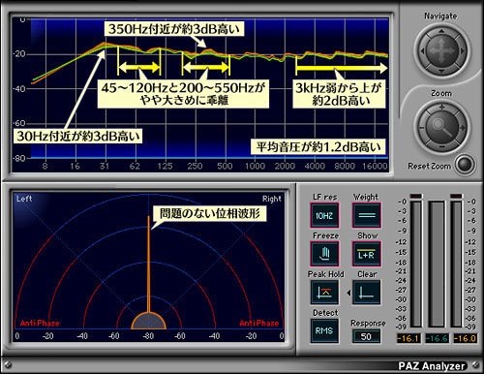Click the magnifier in Zoom dial center
The height and width of the screenshot is (374, 484).
(x=441, y=127)
